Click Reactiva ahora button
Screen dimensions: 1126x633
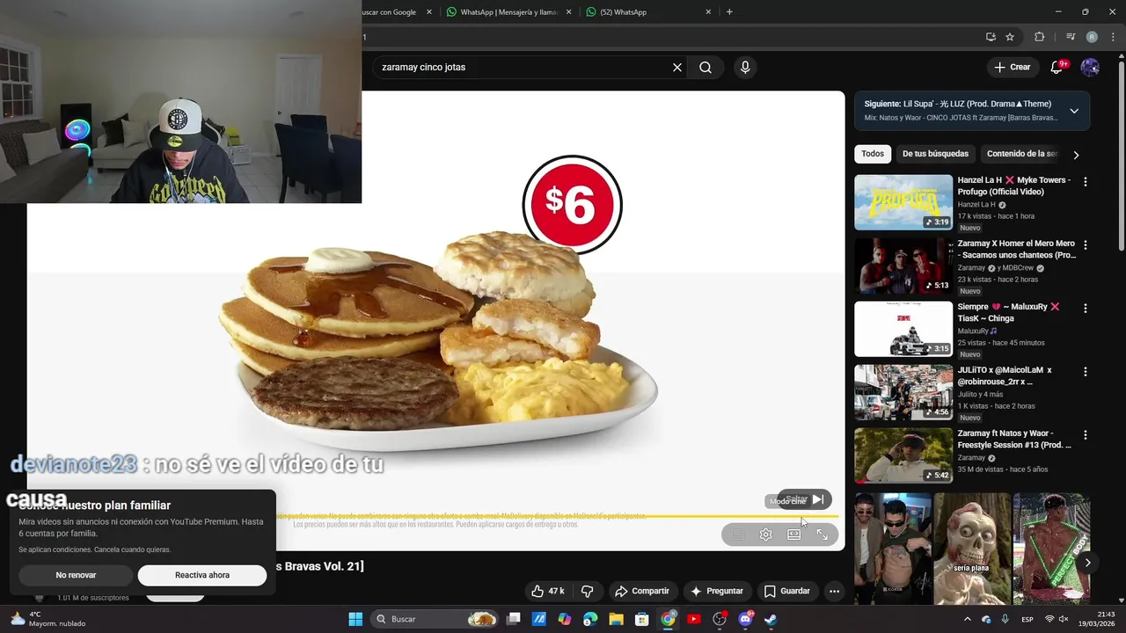click(202, 575)
